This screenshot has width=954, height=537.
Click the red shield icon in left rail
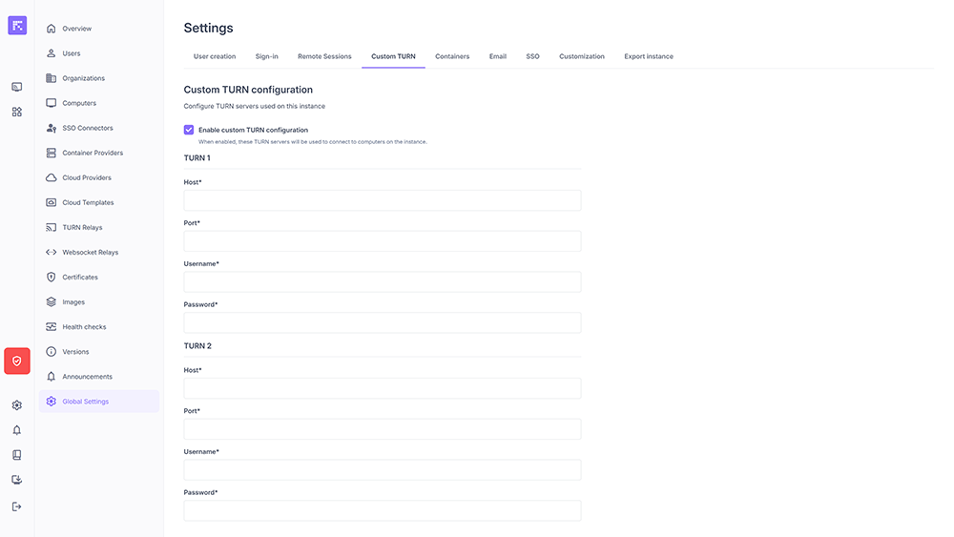point(17,361)
